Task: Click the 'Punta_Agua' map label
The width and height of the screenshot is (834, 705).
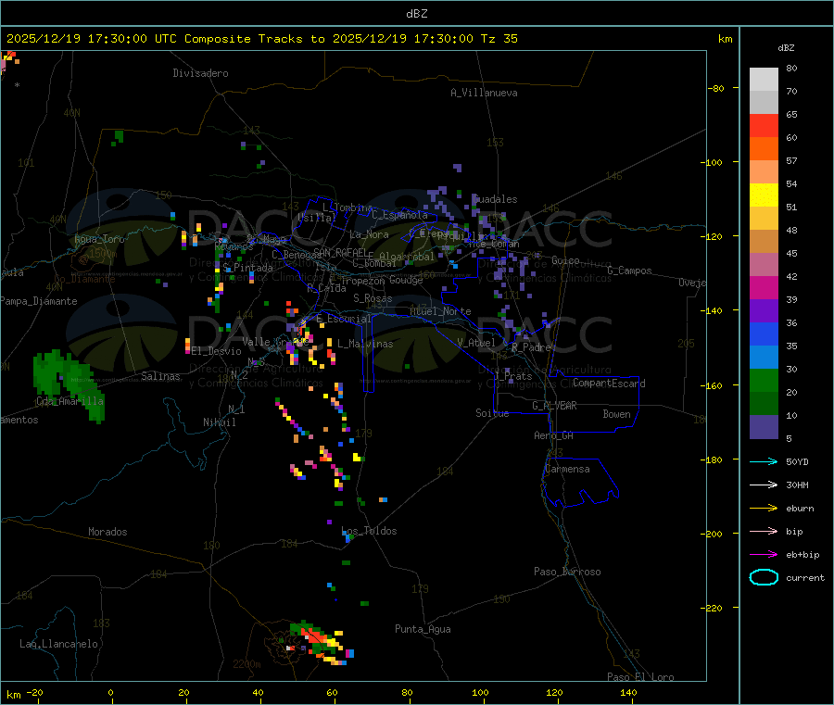Action: click(423, 629)
